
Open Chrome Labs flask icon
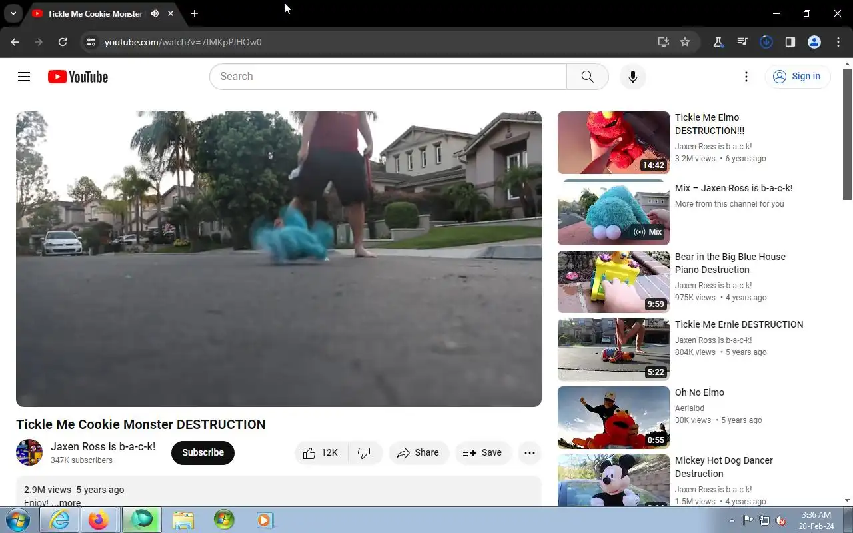[x=718, y=42]
